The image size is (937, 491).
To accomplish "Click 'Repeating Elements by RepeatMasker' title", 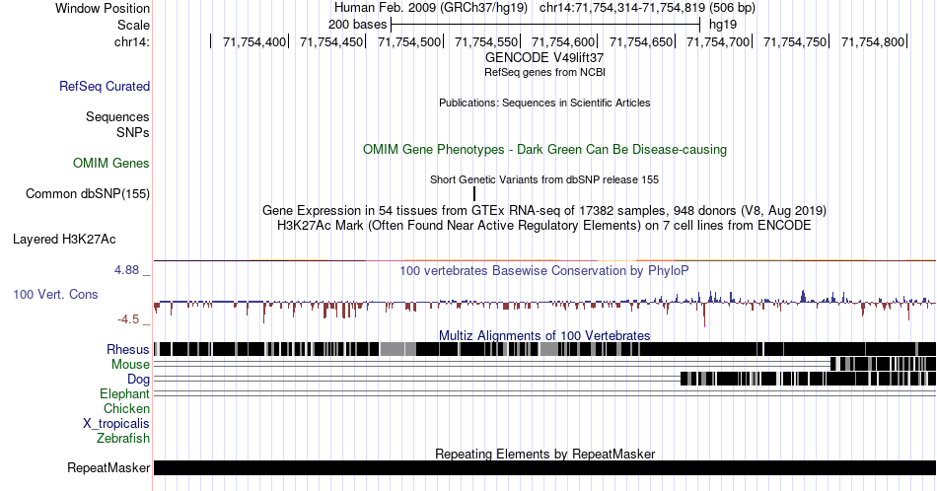I will click(x=544, y=454).
